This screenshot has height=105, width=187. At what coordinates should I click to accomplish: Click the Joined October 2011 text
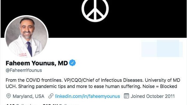[153, 96]
